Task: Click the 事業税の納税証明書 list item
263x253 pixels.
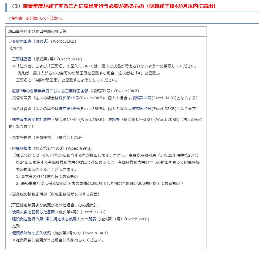Action: tap(56, 194)
